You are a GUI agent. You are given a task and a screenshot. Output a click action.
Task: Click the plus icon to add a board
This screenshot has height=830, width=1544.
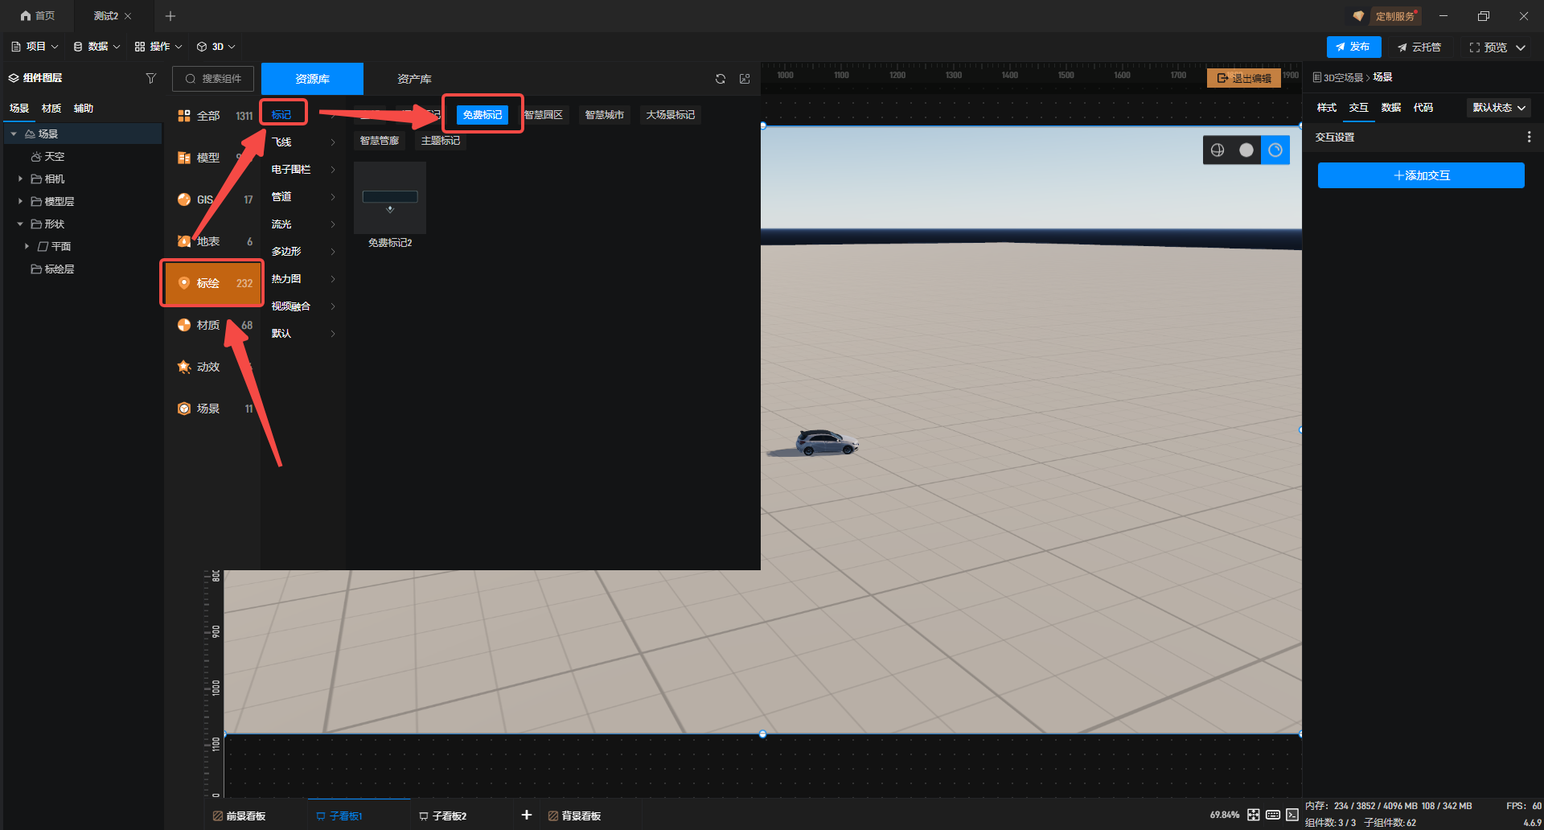click(527, 815)
